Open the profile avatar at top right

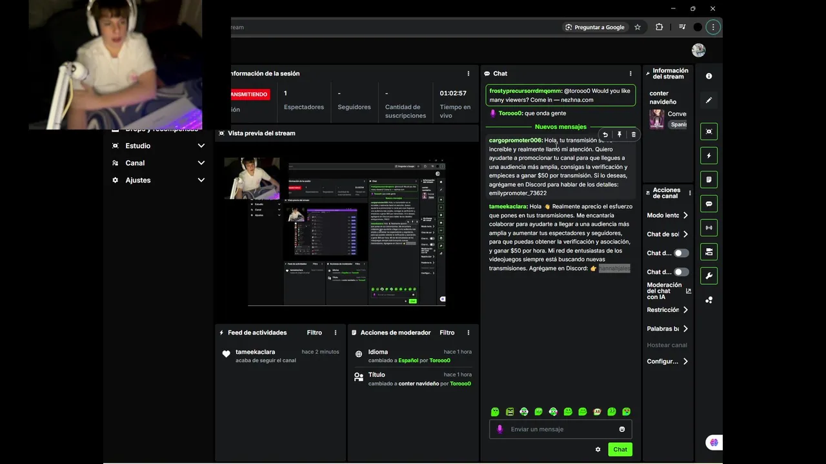tap(698, 50)
